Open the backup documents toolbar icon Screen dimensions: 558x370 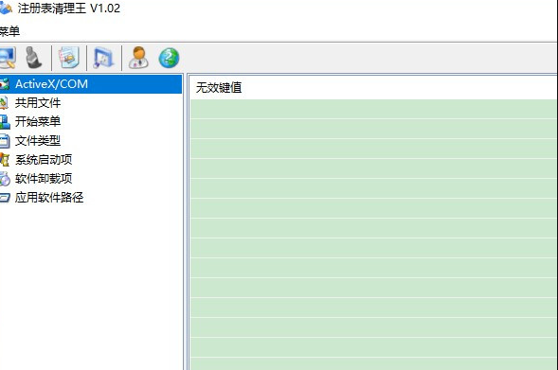(x=69, y=58)
